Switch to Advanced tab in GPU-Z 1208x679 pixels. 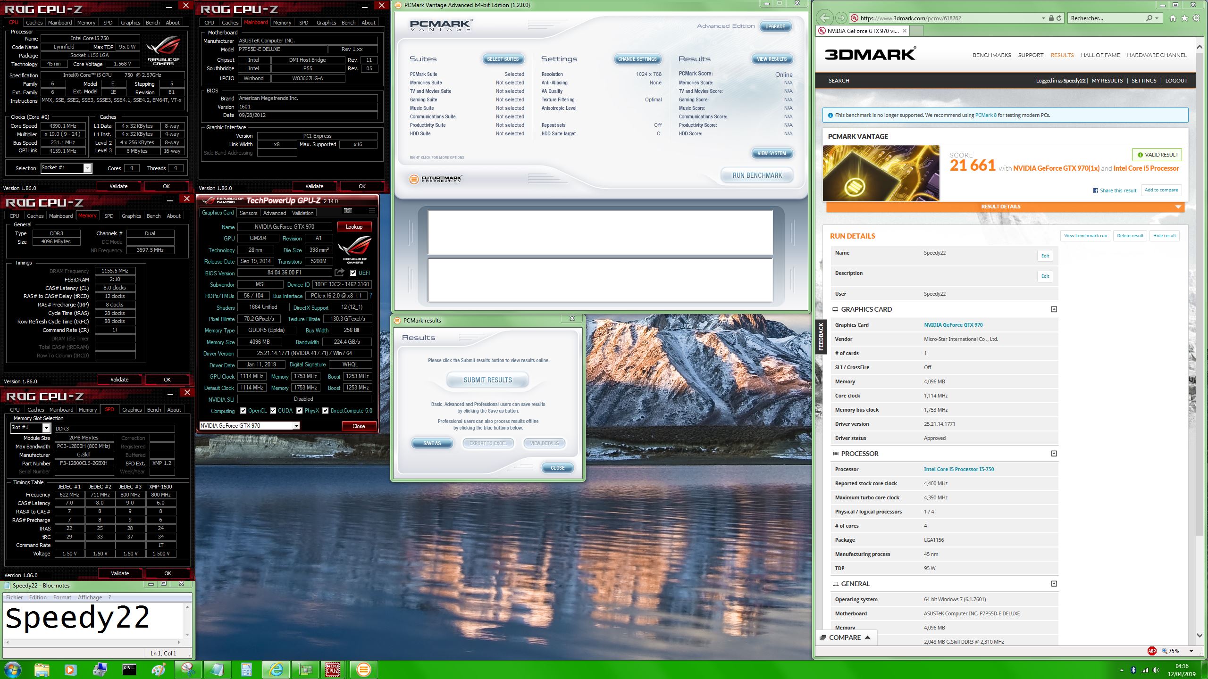click(275, 213)
